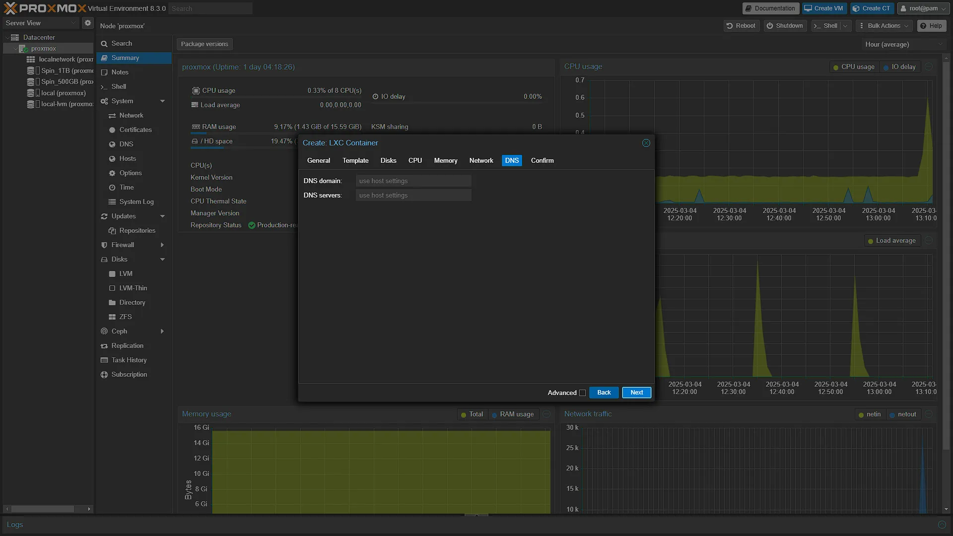This screenshot has height=536, width=953.
Task: Click the top Search field
Action: [x=210, y=8]
